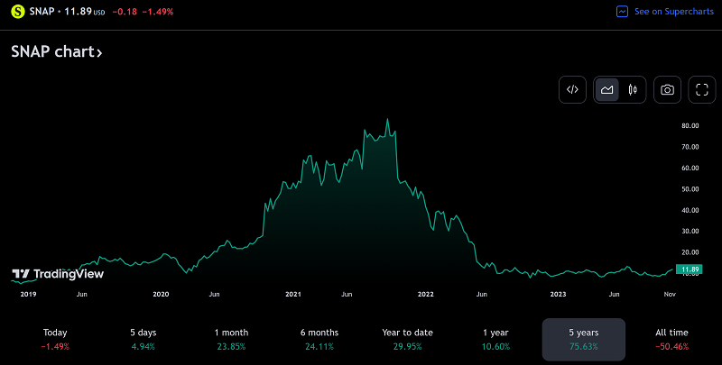The height and width of the screenshot is (365, 722).
Task: Select the 5 days range
Action: click(142, 339)
